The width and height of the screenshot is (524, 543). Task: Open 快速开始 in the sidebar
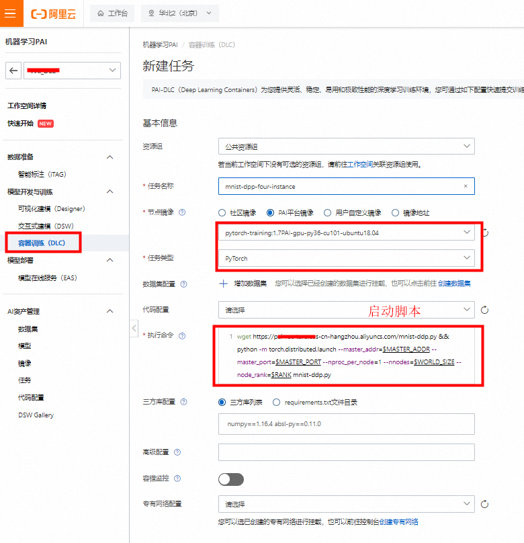[x=20, y=123]
